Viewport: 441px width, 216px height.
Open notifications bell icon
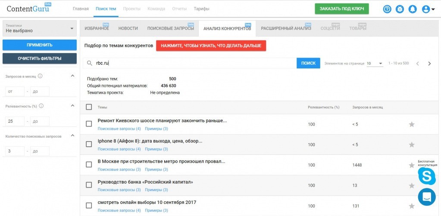pyautogui.click(x=413, y=9)
